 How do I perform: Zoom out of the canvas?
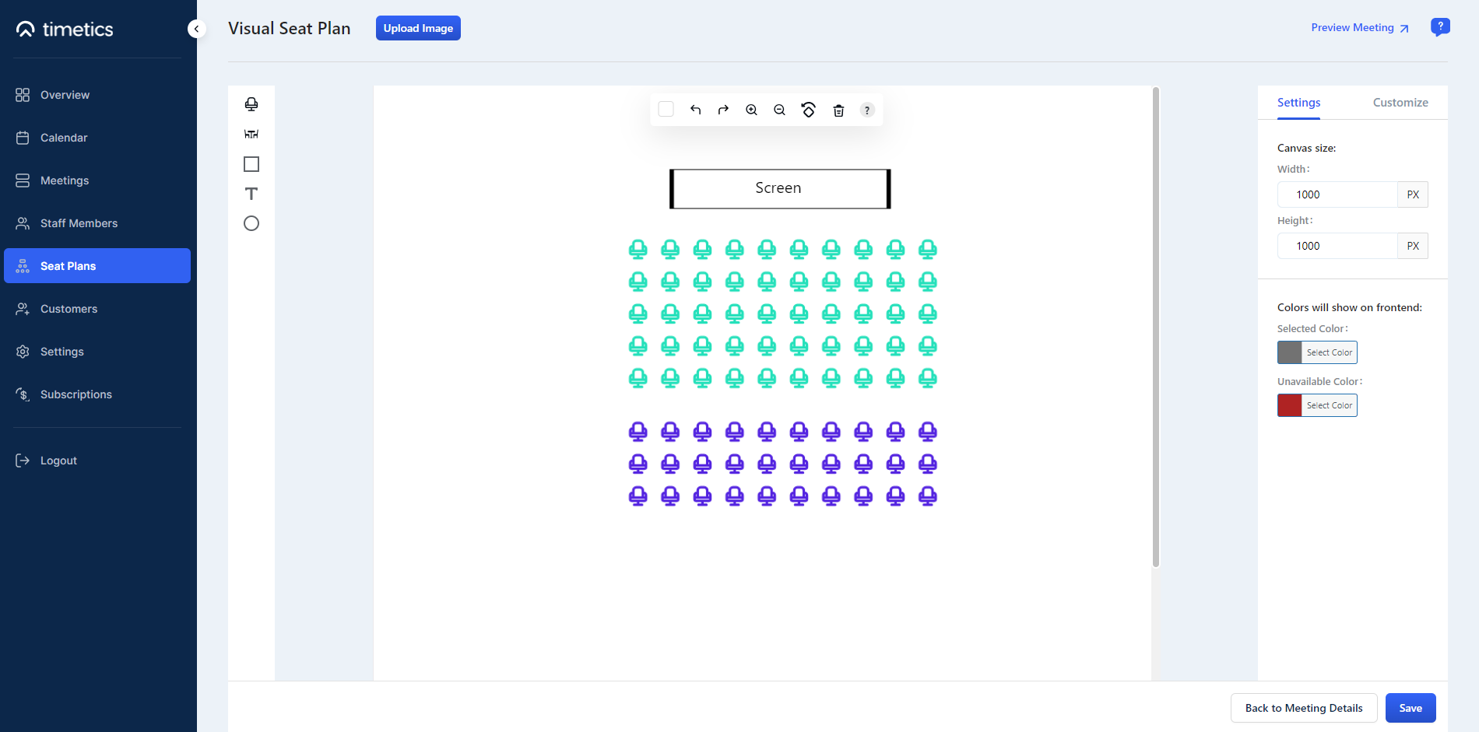pyautogui.click(x=779, y=110)
